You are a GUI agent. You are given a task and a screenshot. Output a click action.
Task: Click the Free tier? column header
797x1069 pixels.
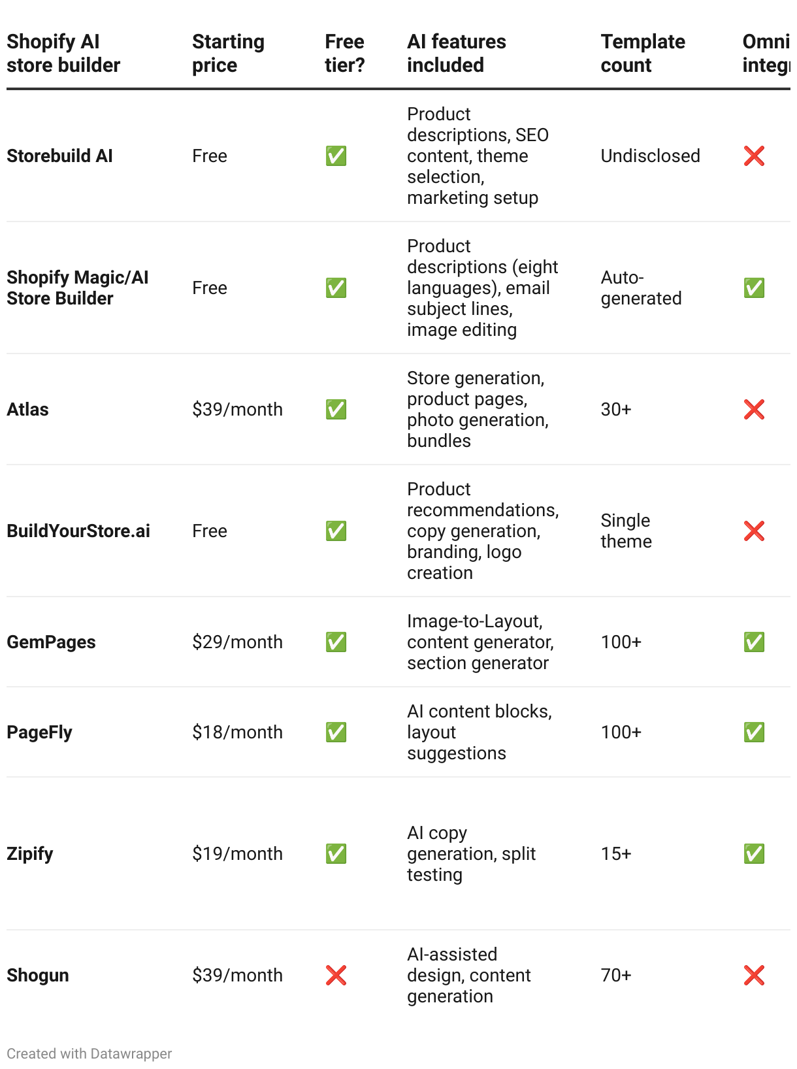tap(344, 54)
